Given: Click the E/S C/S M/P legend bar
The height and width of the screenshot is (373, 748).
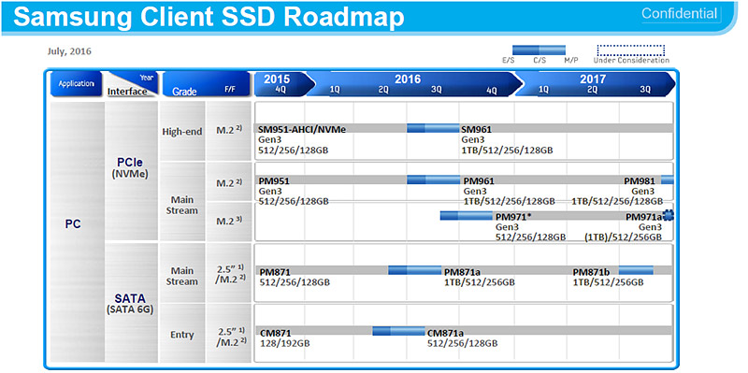Looking at the screenshot, I should (x=539, y=50).
